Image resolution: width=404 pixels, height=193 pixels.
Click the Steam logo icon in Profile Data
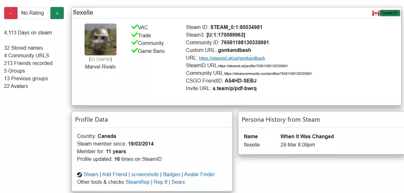(79, 175)
